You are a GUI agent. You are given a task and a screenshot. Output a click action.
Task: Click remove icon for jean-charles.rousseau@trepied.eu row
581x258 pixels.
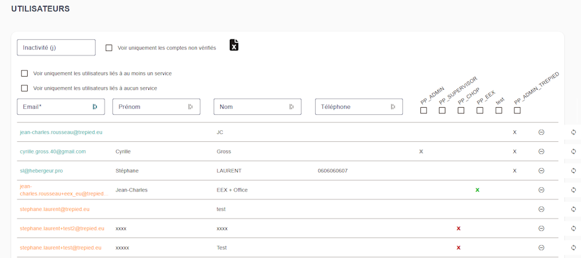click(x=541, y=132)
